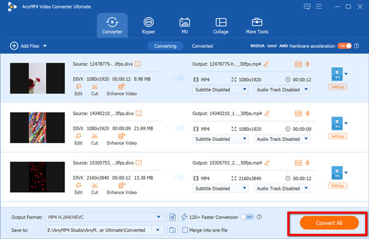
Task: Edit ID3 metadata for 12478775 output
Action: click(298, 64)
